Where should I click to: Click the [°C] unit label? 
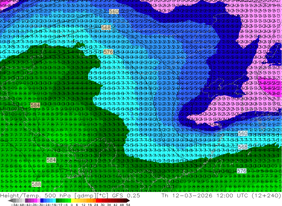tap(102, 196)
